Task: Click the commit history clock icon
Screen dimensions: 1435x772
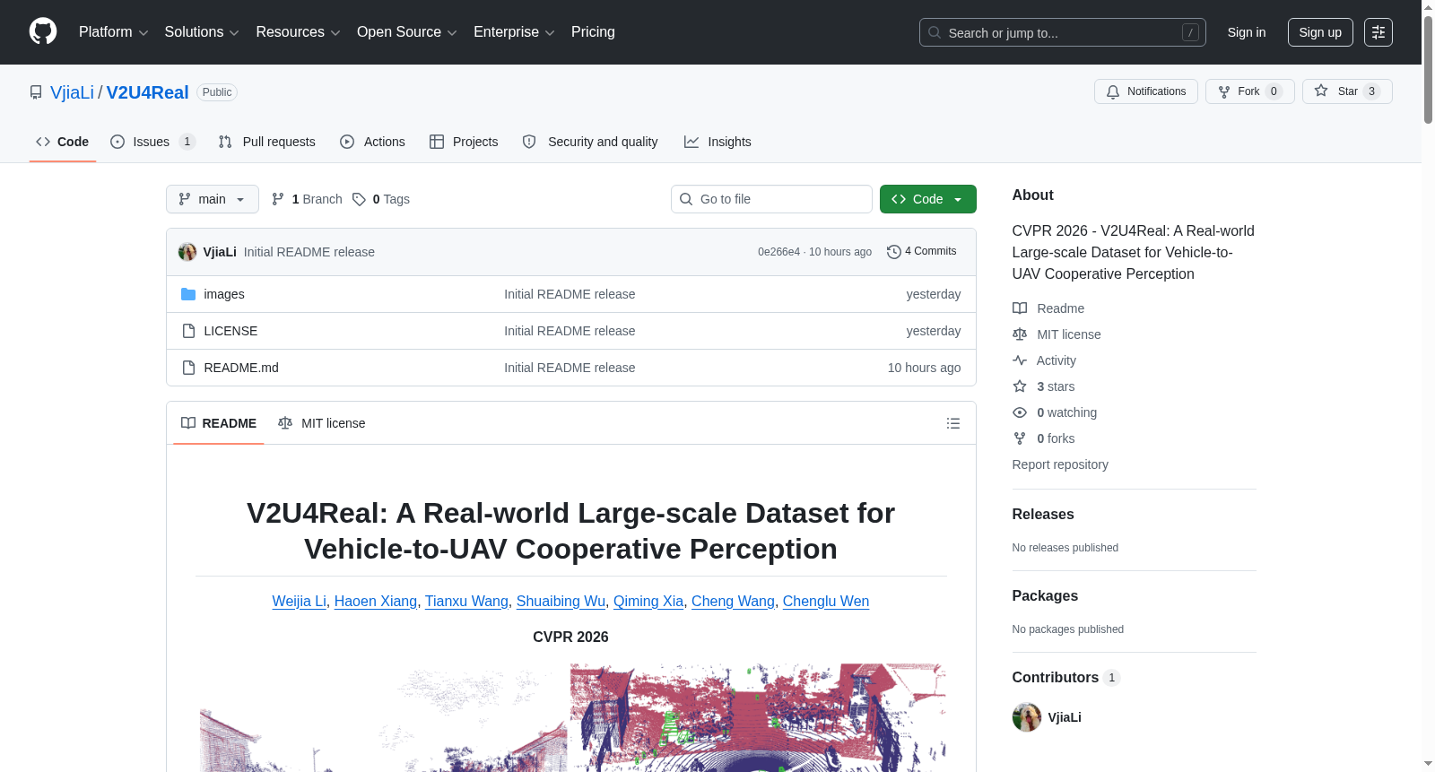Action: coord(893,252)
